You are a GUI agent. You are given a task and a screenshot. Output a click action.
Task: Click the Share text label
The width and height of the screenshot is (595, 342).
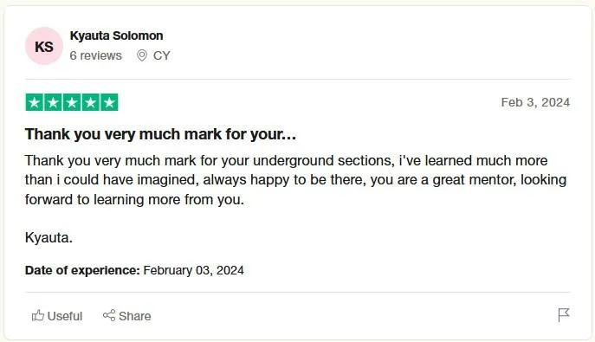135,316
